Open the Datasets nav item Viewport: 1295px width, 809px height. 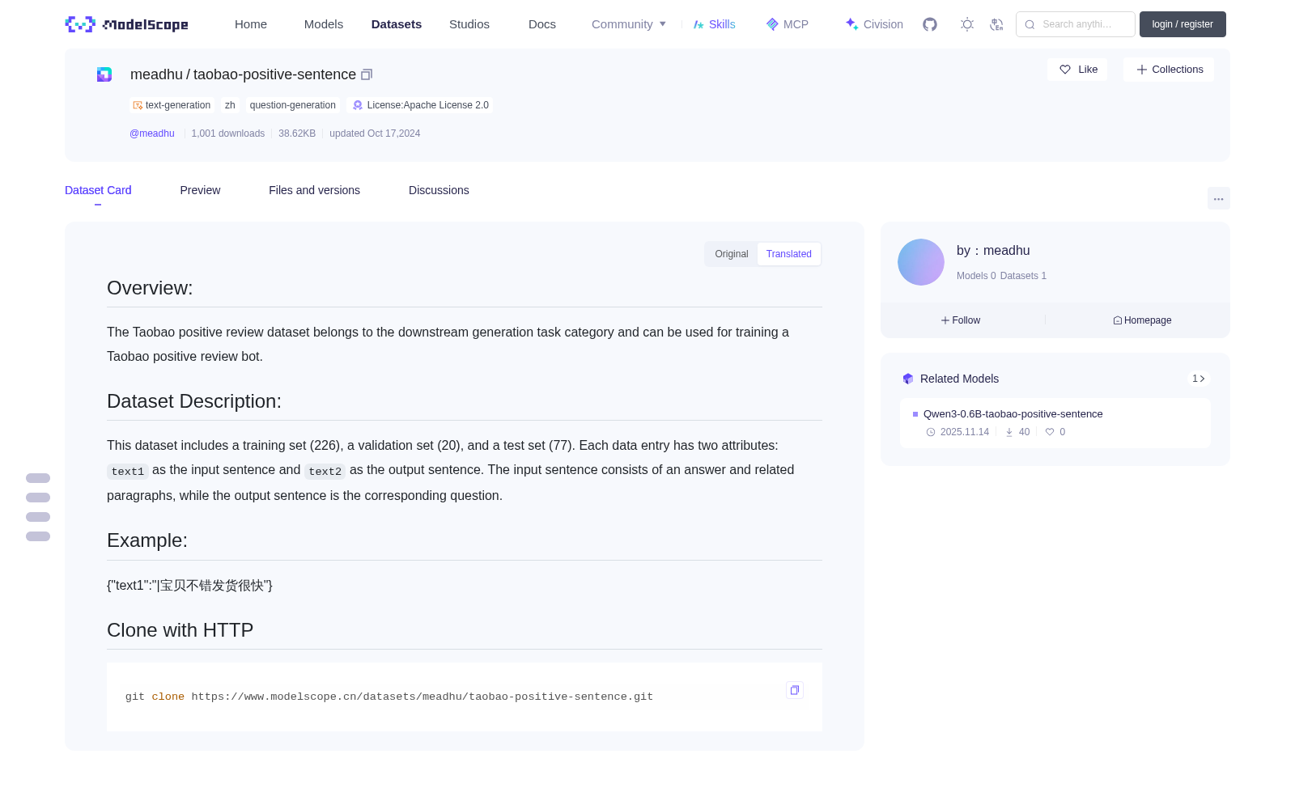pos(397,24)
